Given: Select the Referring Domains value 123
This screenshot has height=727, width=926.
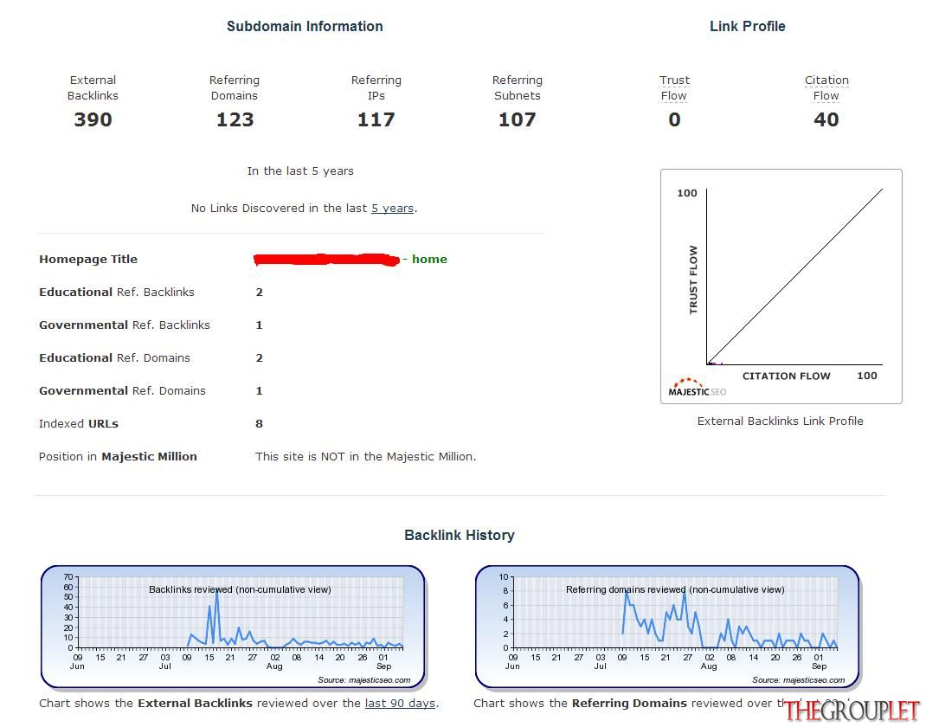Looking at the screenshot, I should point(235,120).
